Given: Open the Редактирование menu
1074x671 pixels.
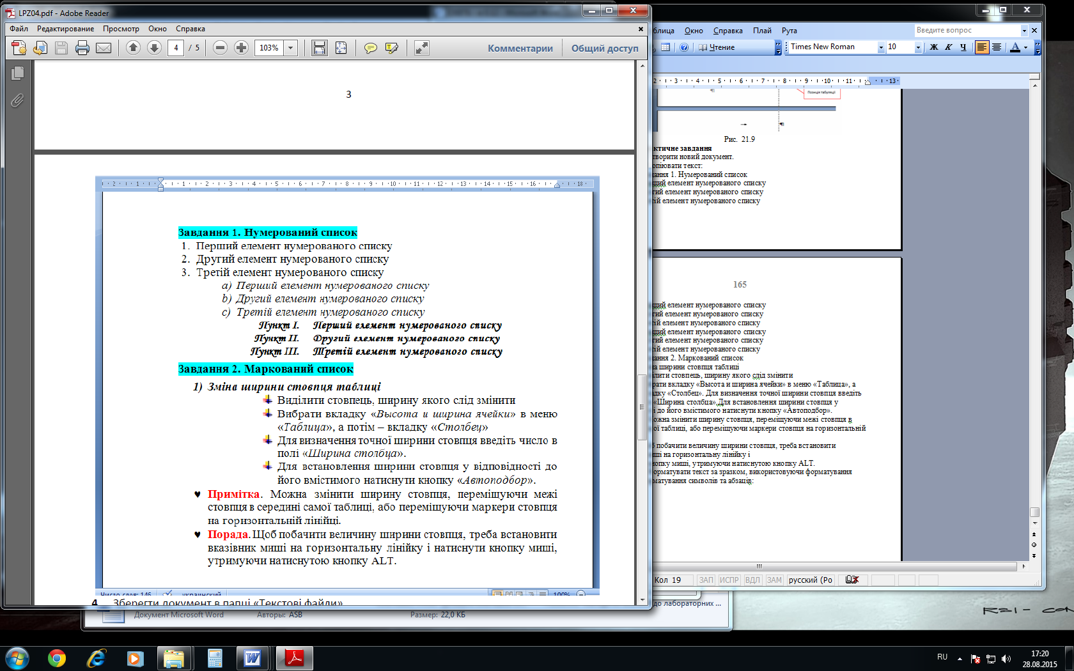Looking at the screenshot, I should [65, 29].
